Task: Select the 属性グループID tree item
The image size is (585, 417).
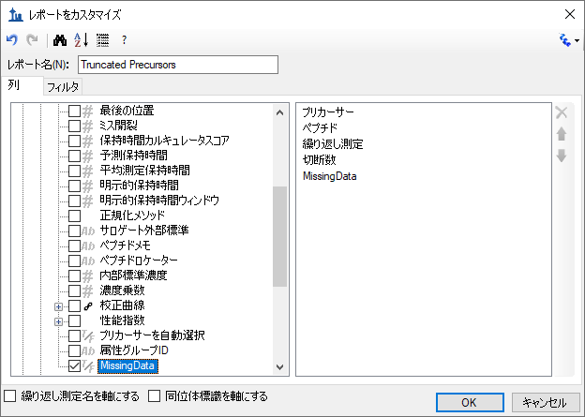Action: (x=134, y=350)
